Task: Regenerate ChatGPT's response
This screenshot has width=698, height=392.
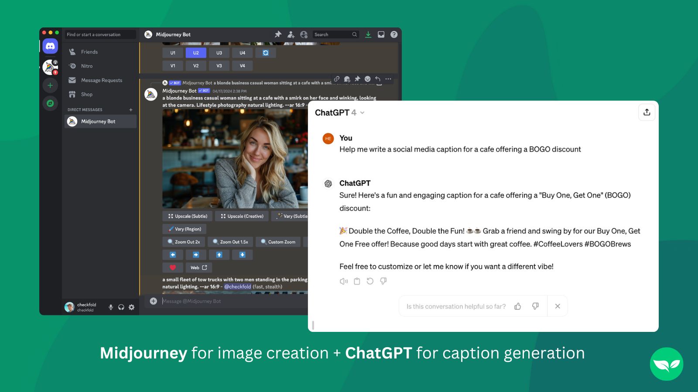Action: pos(370,281)
